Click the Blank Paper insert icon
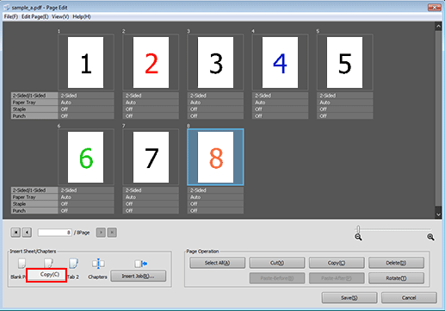Image resolution: width=445 pixels, height=311 pixels. [x=22, y=263]
